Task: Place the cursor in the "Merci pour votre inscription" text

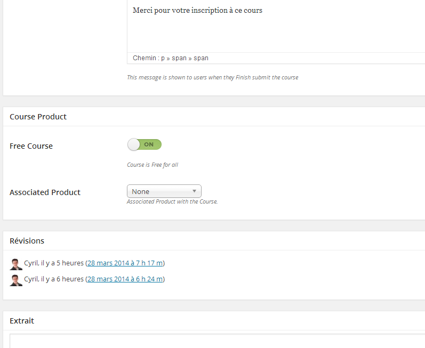Action: [x=197, y=11]
